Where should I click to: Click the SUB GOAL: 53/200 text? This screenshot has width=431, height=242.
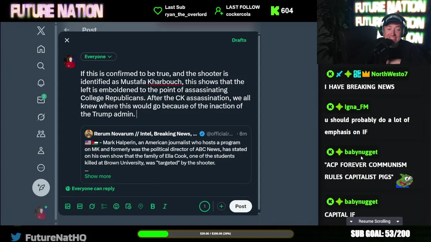click(x=380, y=234)
